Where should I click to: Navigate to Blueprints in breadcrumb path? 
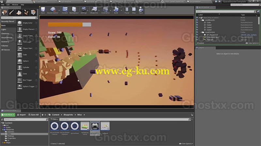click(x=68, y=115)
